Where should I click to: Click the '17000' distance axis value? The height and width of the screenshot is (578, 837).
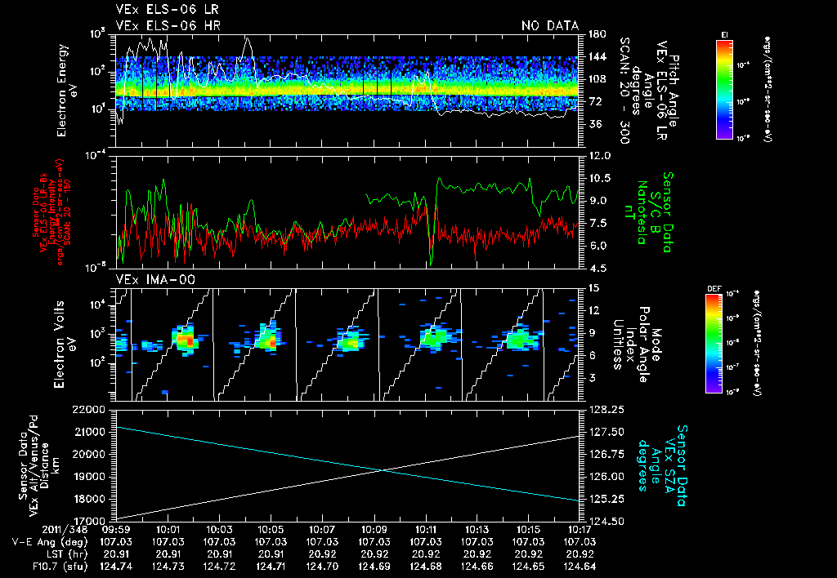click(88, 522)
